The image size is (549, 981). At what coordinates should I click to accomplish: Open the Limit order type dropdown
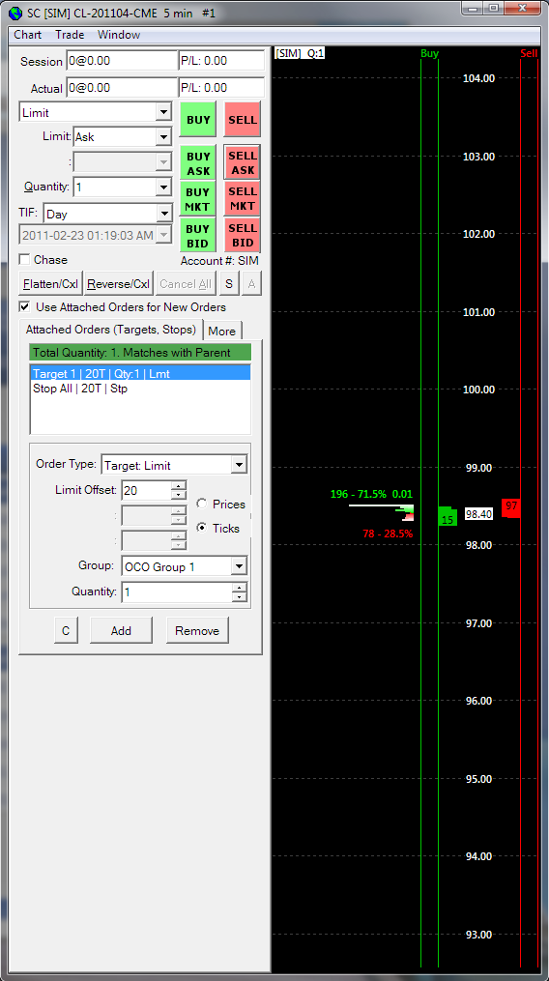point(162,113)
